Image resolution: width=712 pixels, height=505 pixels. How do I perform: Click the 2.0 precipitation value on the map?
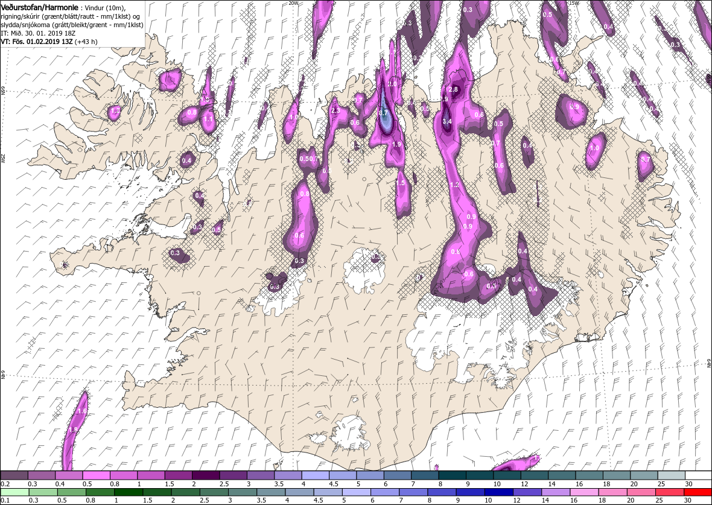tap(392, 84)
